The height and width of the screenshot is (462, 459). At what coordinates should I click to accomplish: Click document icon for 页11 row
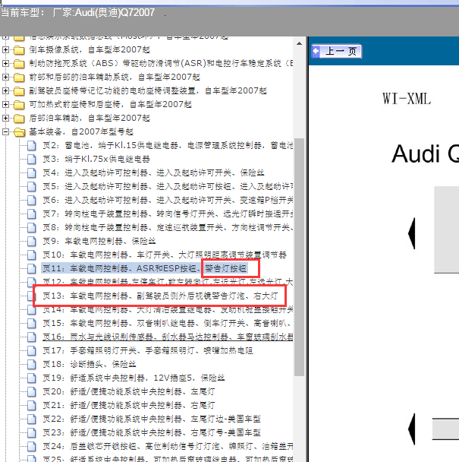(32, 269)
